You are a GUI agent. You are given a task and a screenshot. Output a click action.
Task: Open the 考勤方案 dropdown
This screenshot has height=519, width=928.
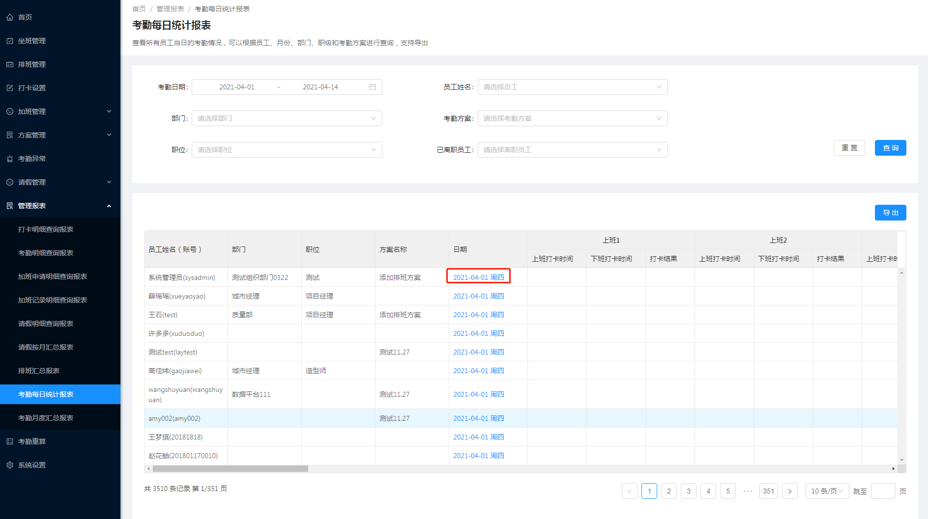tap(573, 118)
